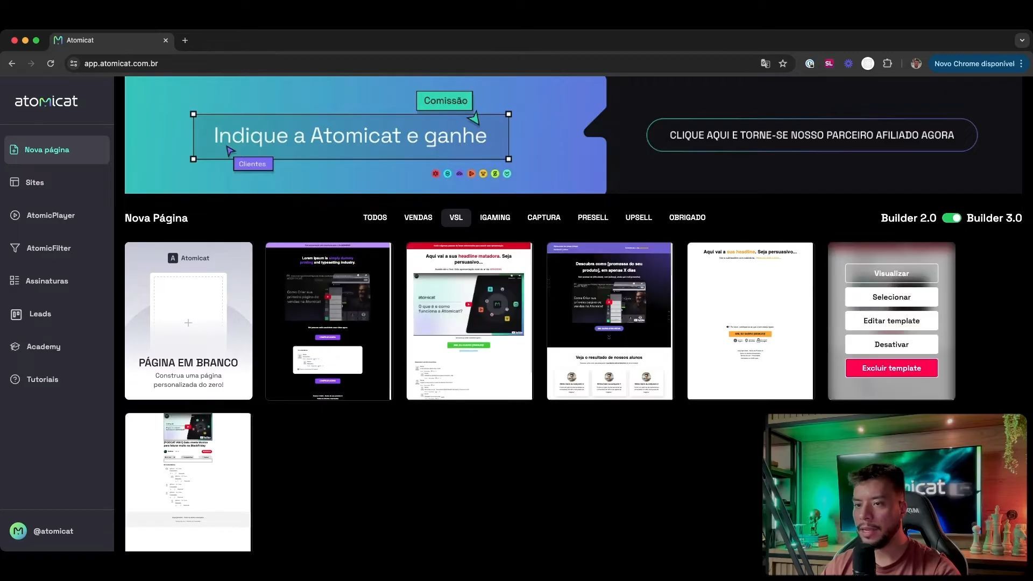Click the Leads board icon
The height and width of the screenshot is (581, 1033).
click(x=16, y=314)
